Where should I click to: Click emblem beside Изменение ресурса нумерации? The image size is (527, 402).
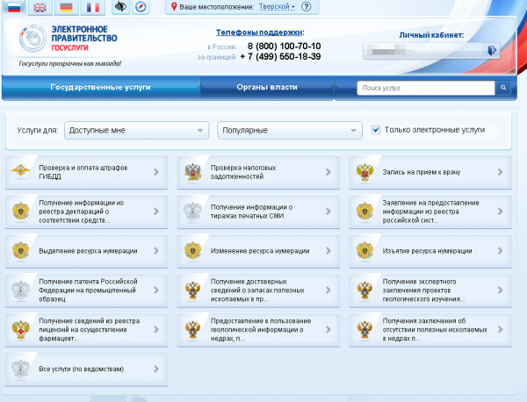(x=192, y=250)
